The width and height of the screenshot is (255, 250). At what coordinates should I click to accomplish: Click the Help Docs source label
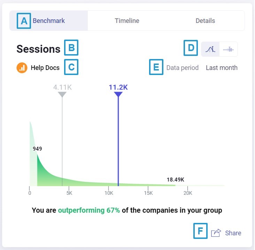45,68
